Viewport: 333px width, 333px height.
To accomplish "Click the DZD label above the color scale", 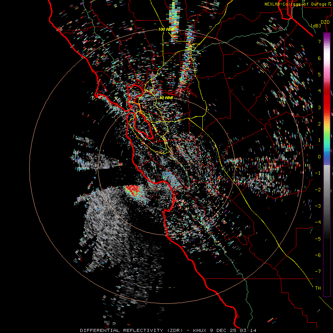I will (x=325, y=22).
